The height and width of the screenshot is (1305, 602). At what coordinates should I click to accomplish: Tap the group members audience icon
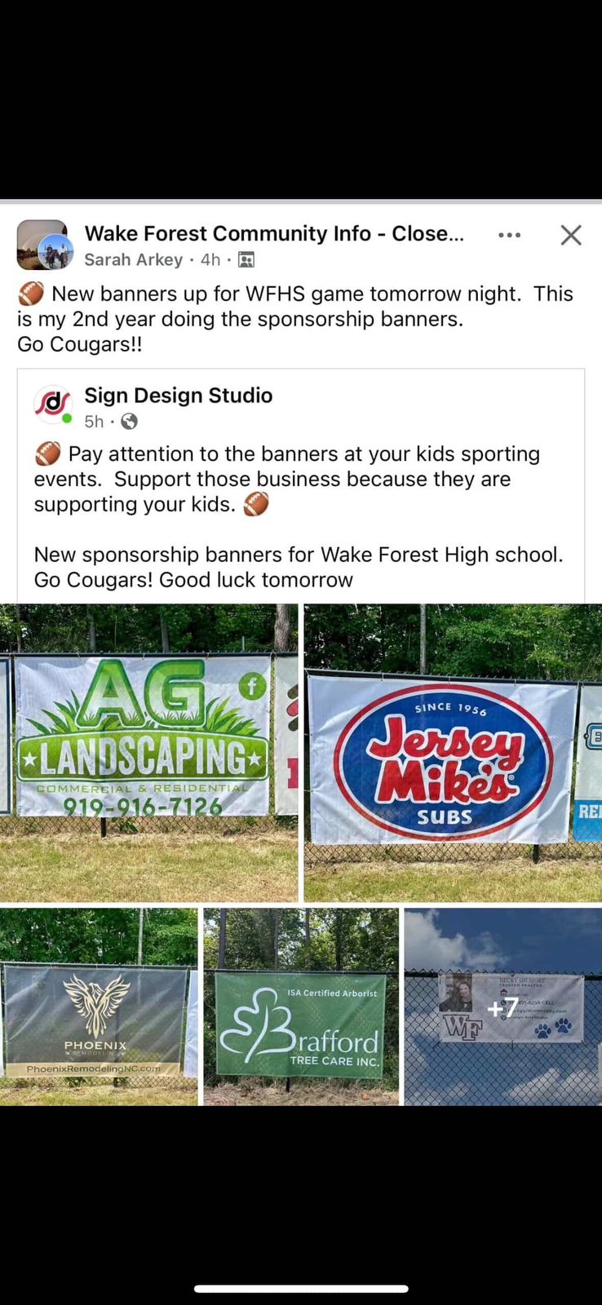point(246,260)
